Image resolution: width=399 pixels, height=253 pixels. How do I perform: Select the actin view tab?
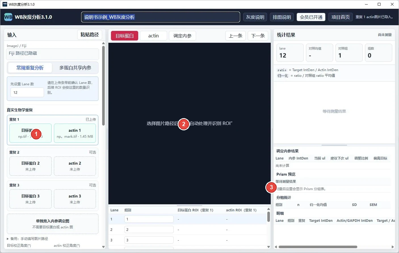pos(153,36)
